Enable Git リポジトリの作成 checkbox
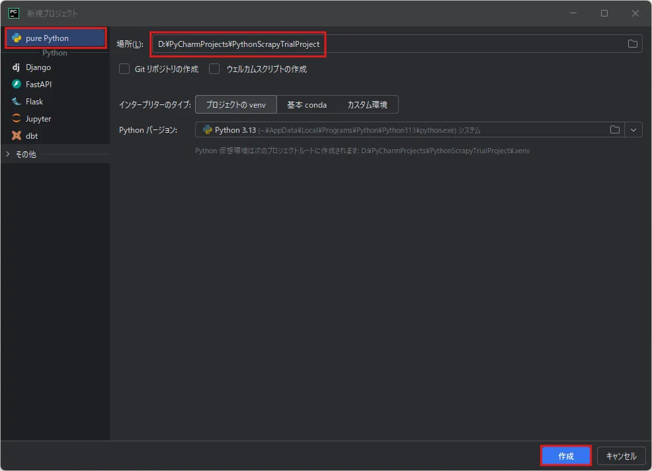 (124, 69)
